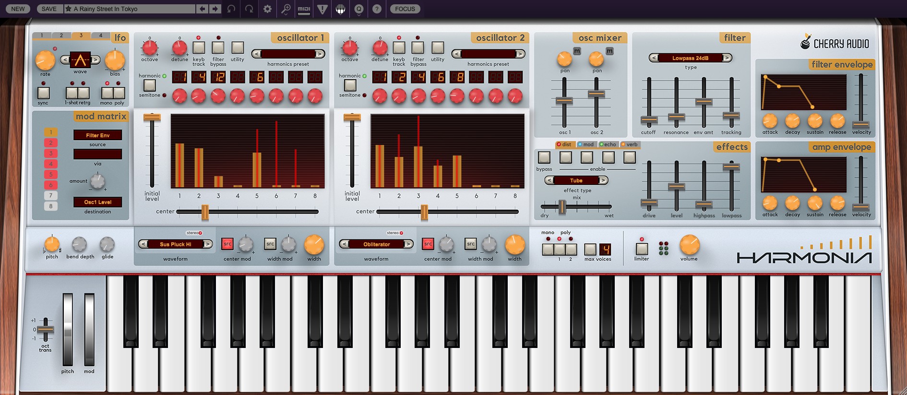
Task: Click the mod matrix amount knob
Action: [x=98, y=181]
